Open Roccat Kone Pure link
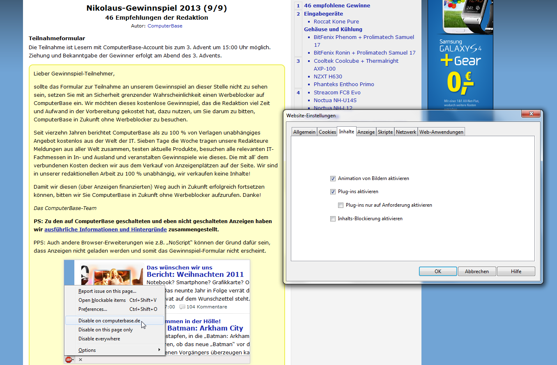Image resolution: width=557 pixels, height=365 pixels. (336, 21)
